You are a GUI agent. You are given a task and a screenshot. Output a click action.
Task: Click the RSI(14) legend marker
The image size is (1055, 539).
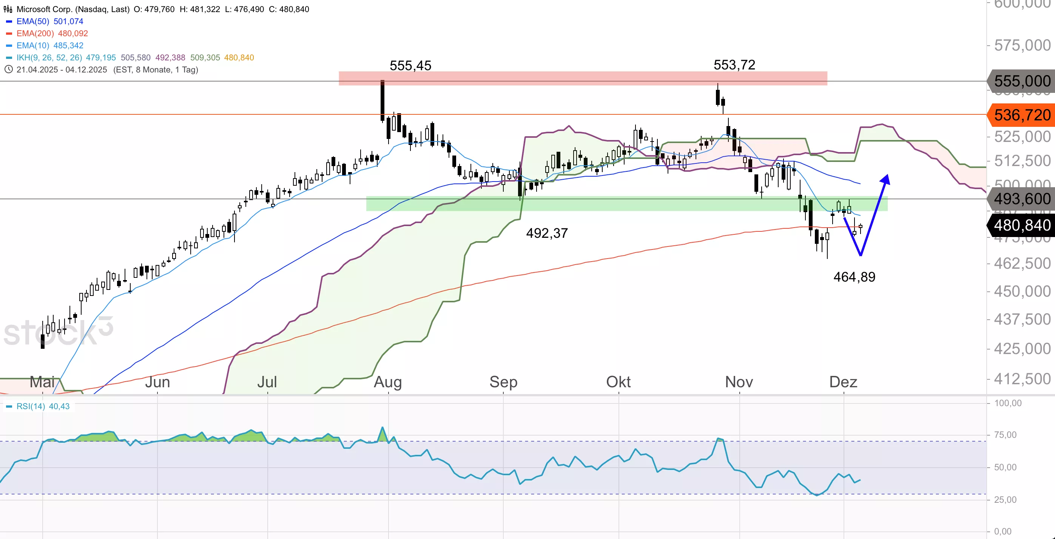(x=9, y=407)
